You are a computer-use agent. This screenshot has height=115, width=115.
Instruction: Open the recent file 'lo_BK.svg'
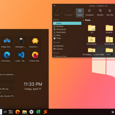pyautogui.click(x=7, y=89)
